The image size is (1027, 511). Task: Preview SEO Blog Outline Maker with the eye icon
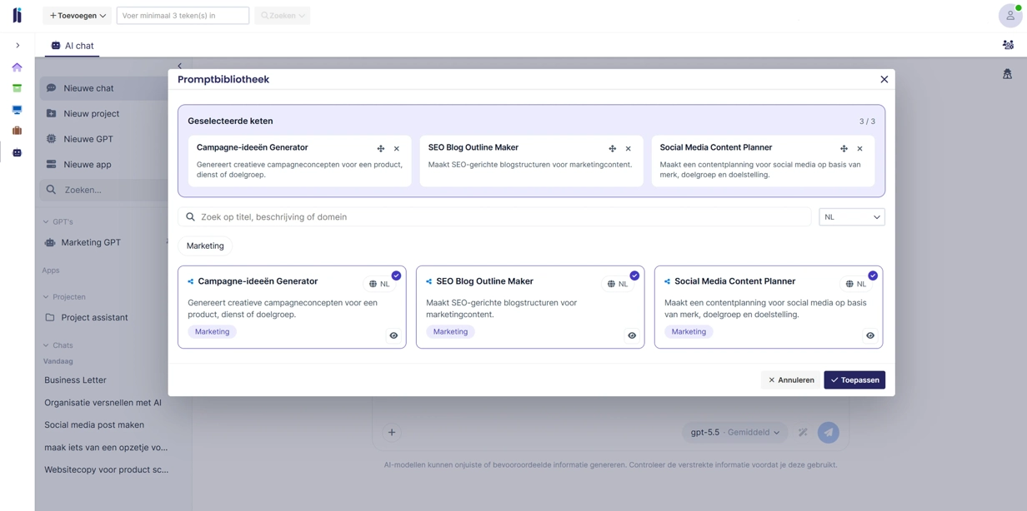click(x=632, y=335)
